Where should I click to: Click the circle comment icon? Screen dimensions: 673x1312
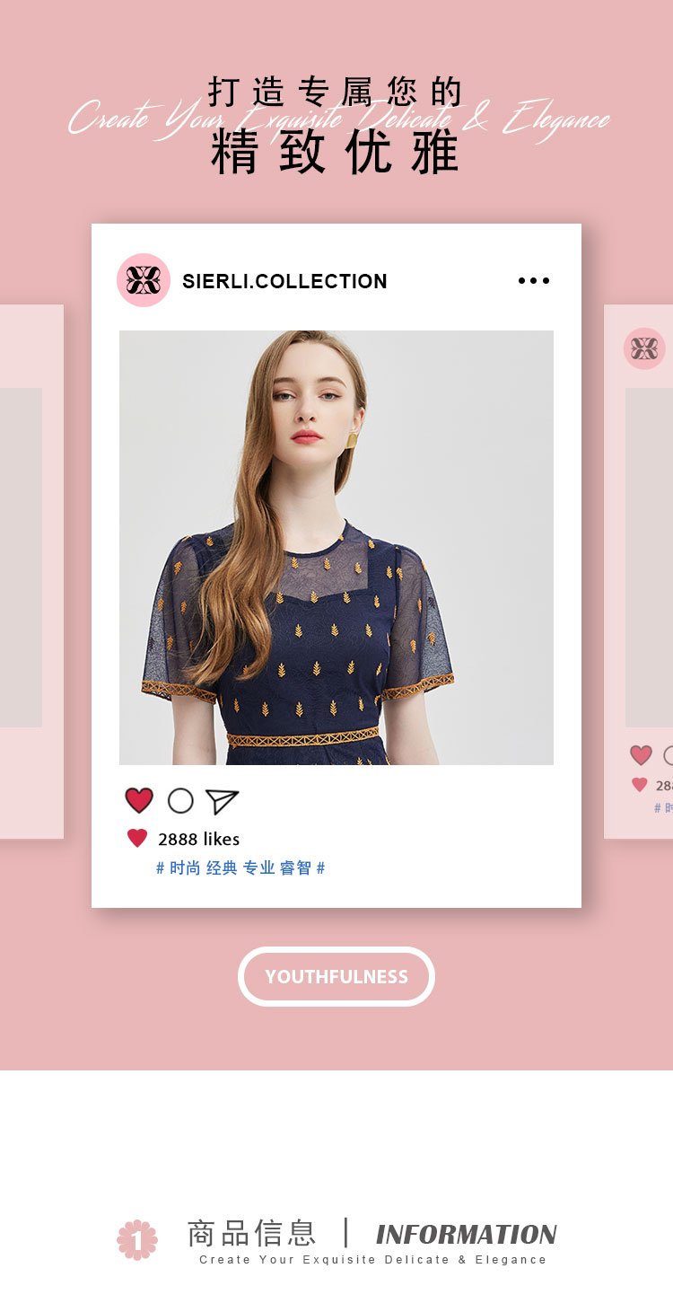pos(180,801)
